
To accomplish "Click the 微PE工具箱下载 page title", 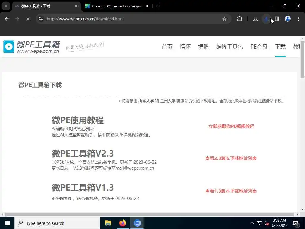I will (x=40, y=85).
